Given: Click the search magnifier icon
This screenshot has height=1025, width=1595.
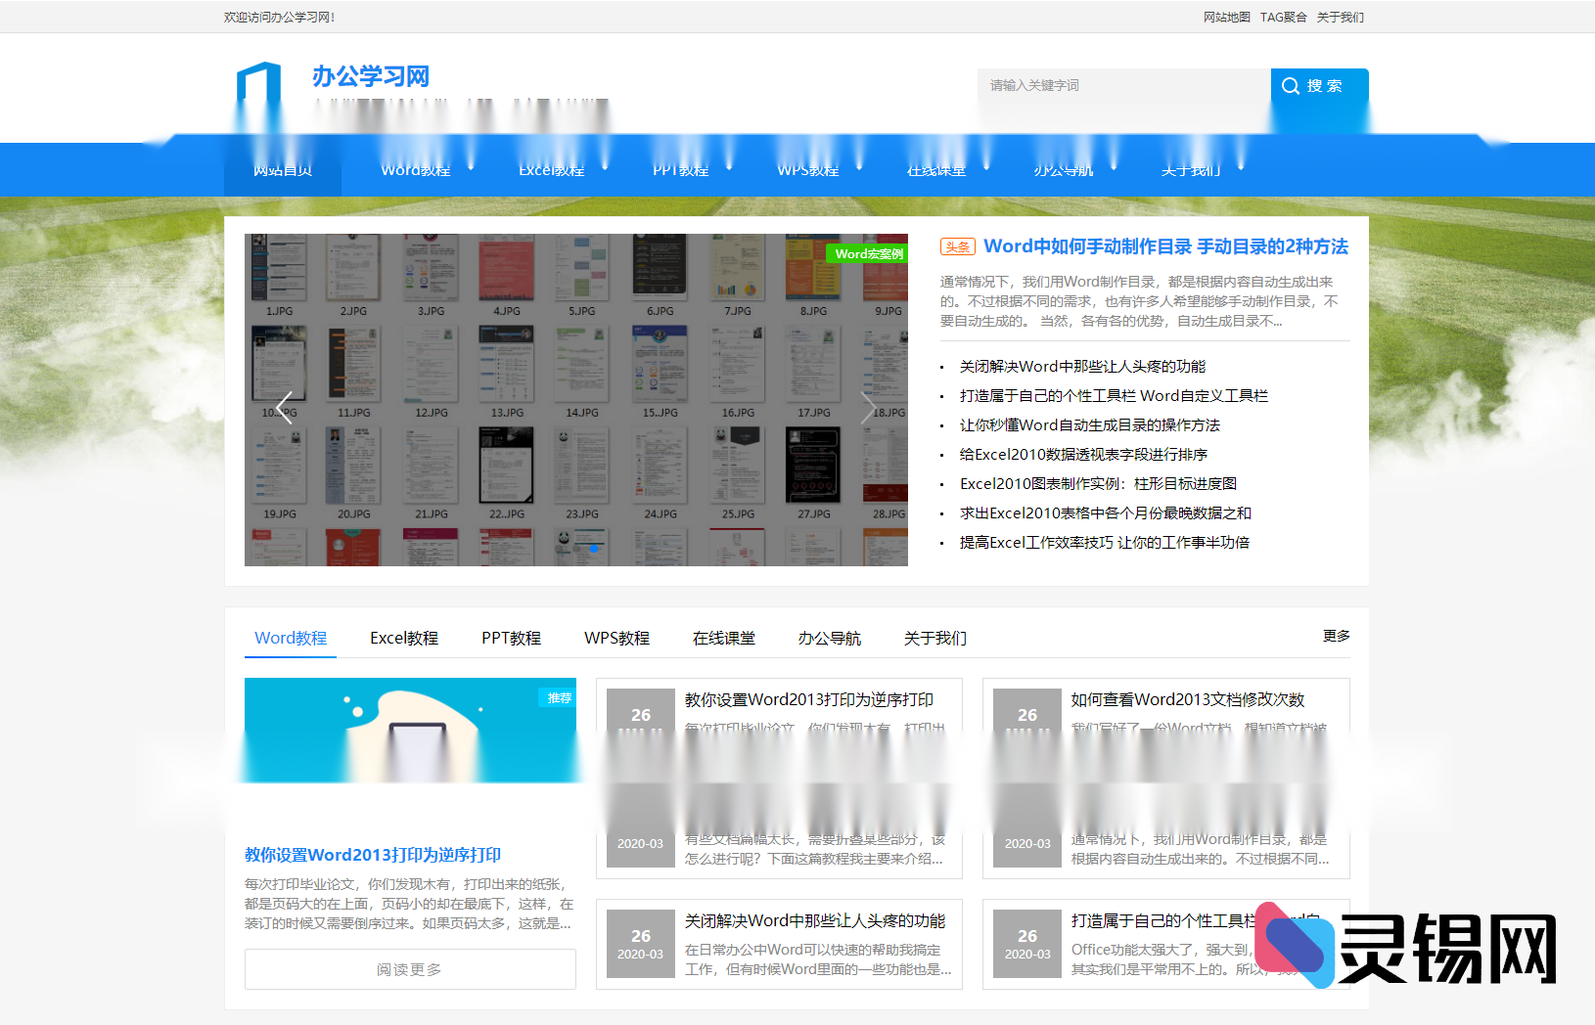Looking at the screenshot, I should pyautogui.click(x=1291, y=85).
